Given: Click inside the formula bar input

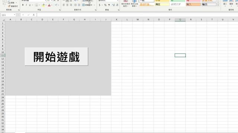Looking at the screenshot, I should click(x=137, y=15).
